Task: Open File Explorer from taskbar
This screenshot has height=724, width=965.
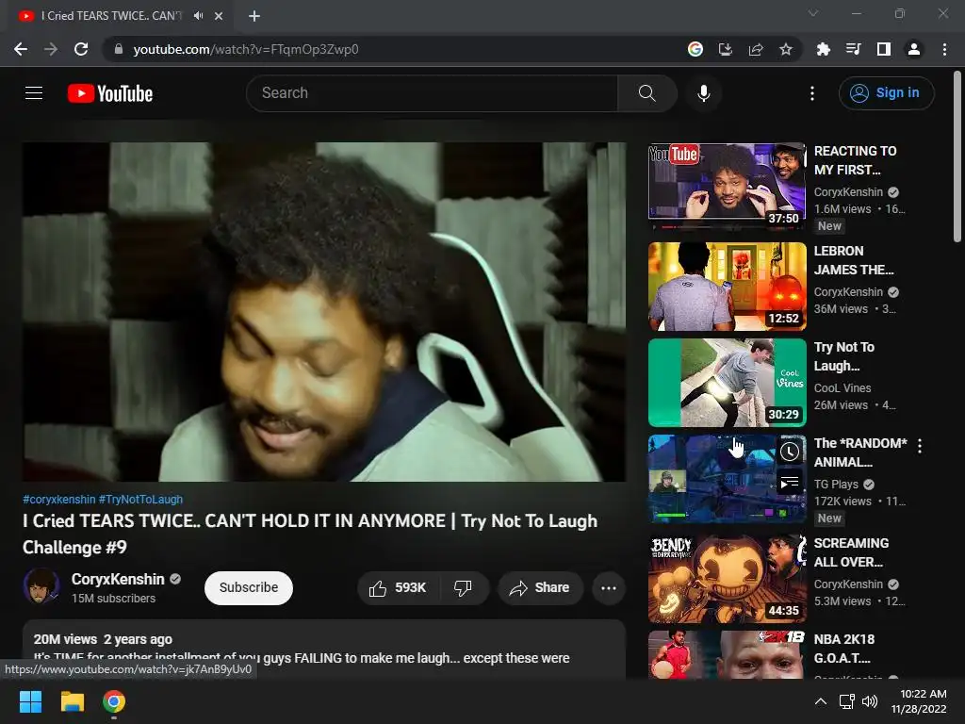Action: (x=72, y=701)
